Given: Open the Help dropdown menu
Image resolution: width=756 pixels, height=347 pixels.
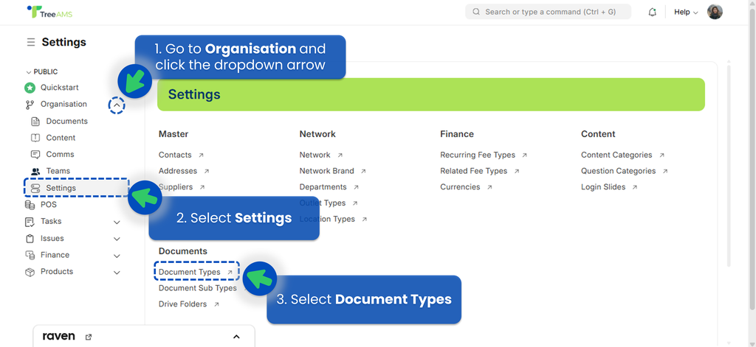Looking at the screenshot, I should tap(685, 13).
